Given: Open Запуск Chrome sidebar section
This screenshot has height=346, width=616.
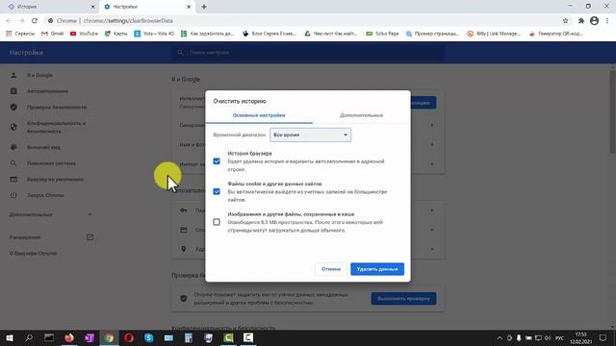Looking at the screenshot, I should 45,195.
